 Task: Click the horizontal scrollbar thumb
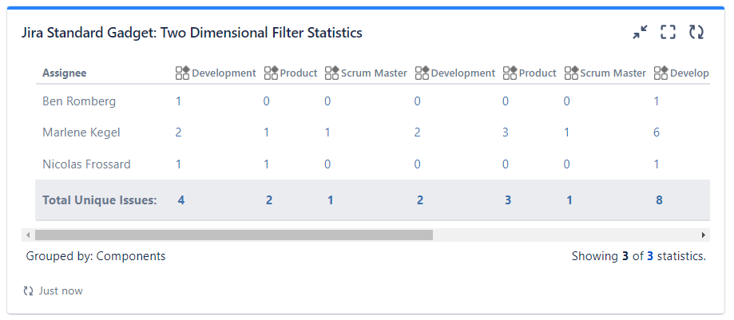tap(233, 235)
